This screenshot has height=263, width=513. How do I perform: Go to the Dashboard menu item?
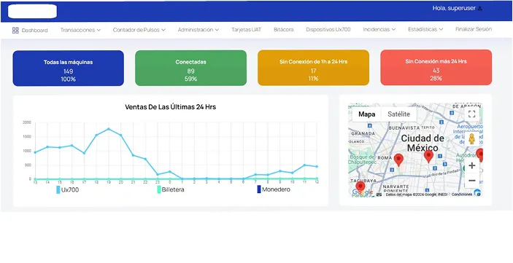30,31
